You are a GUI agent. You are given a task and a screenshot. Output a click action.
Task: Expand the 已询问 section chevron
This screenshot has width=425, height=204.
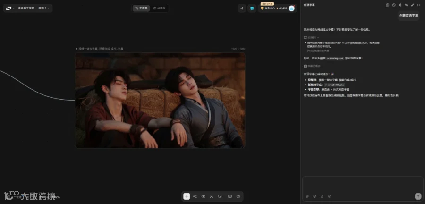[318, 37]
